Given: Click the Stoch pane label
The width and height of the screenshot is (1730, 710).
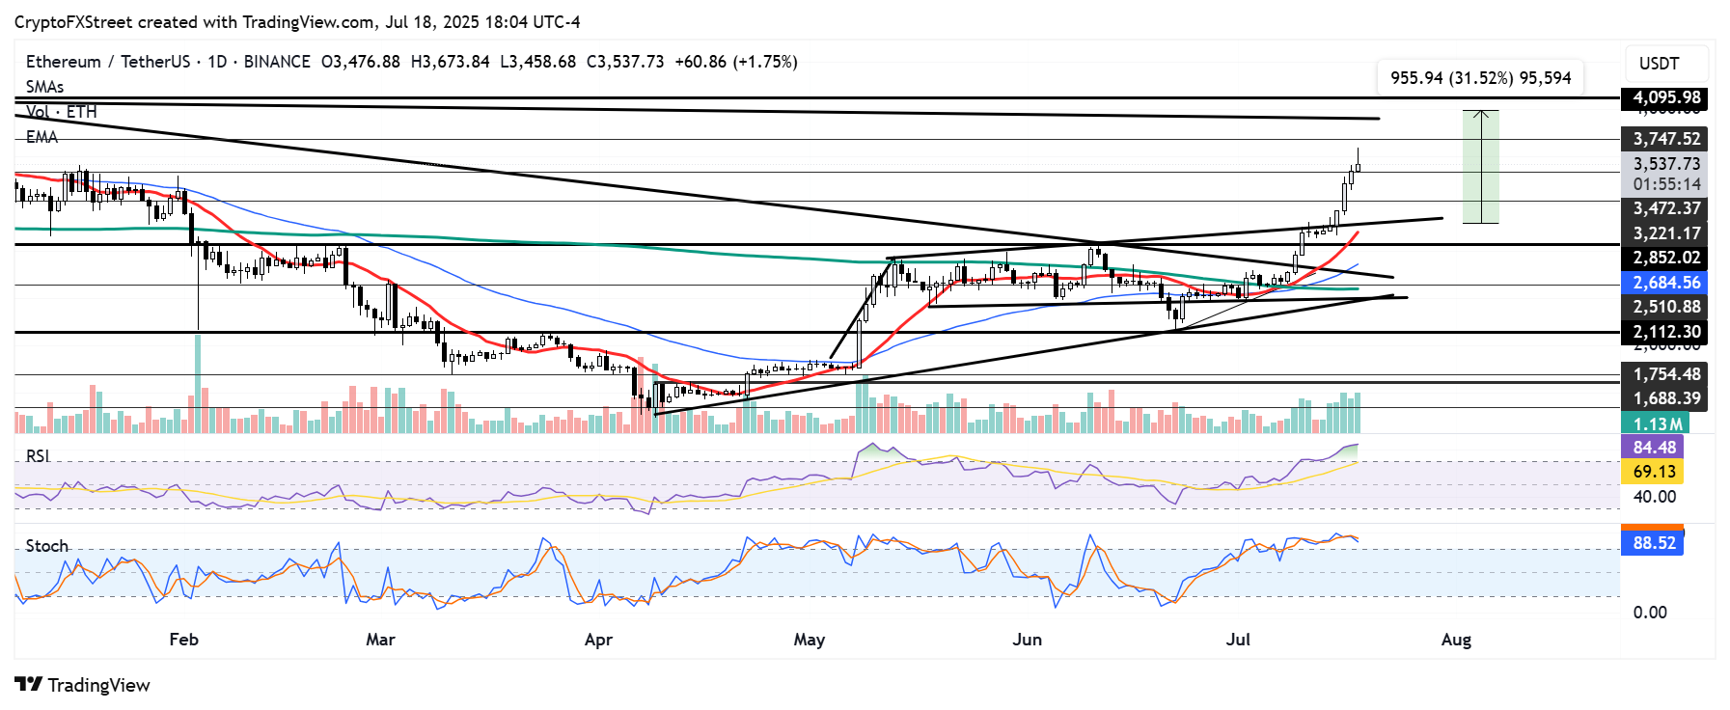Looking at the screenshot, I should [x=46, y=546].
